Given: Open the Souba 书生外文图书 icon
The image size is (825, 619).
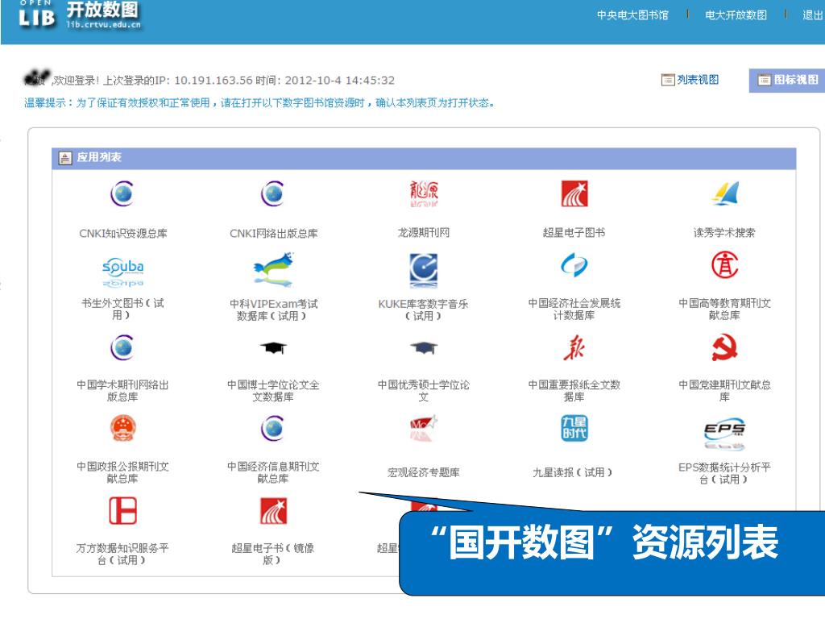Looking at the screenshot, I should [122, 272].
